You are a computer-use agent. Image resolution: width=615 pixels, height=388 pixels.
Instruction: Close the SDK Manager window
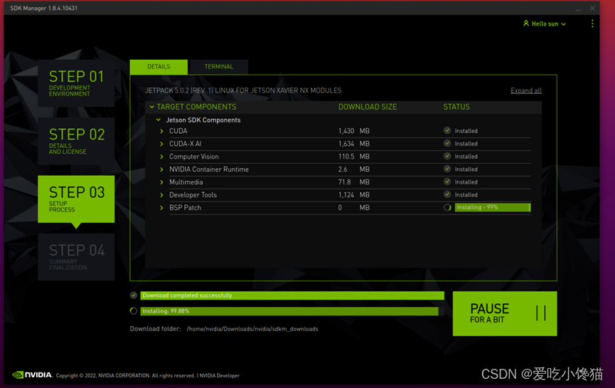pyautogui.click(x=592, y=8)
